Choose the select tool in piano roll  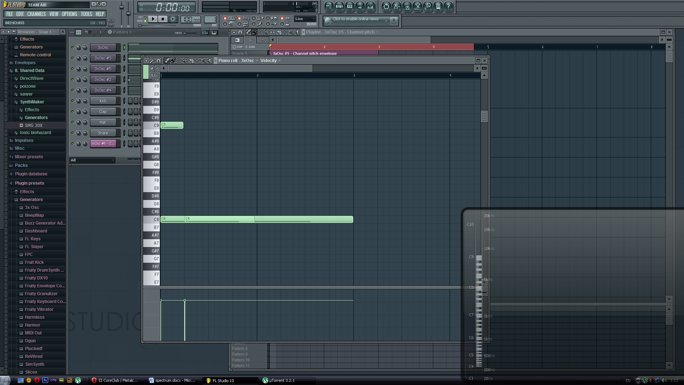tap(197, 61)
